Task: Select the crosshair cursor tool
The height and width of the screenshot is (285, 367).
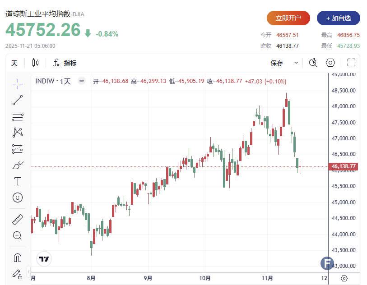Action: (18, 83)
